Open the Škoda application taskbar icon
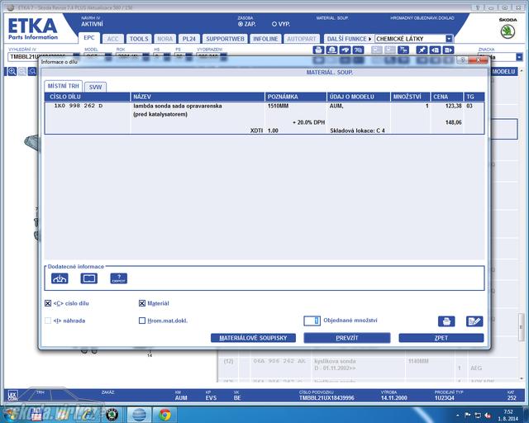This screenshot has height=423, width=529. (x=112, y=415)
